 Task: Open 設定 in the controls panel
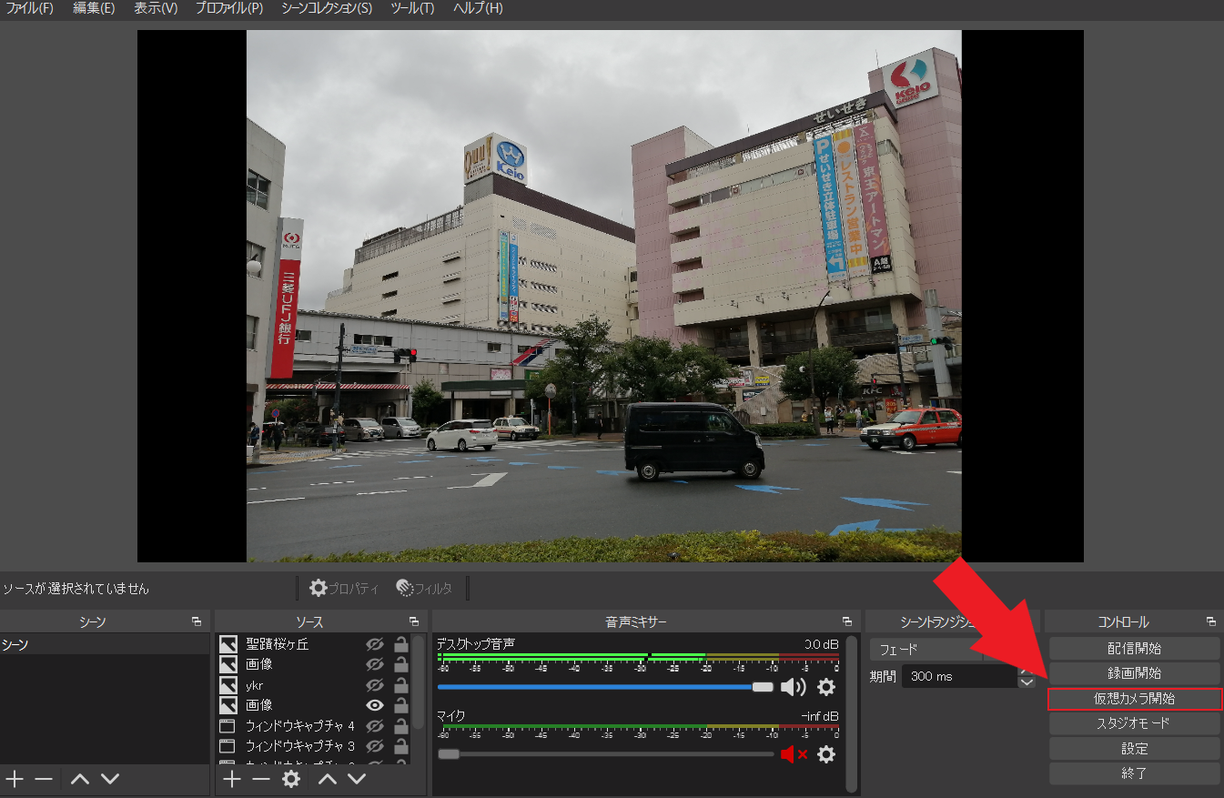pyautogui.click(x=1134, y=749)
